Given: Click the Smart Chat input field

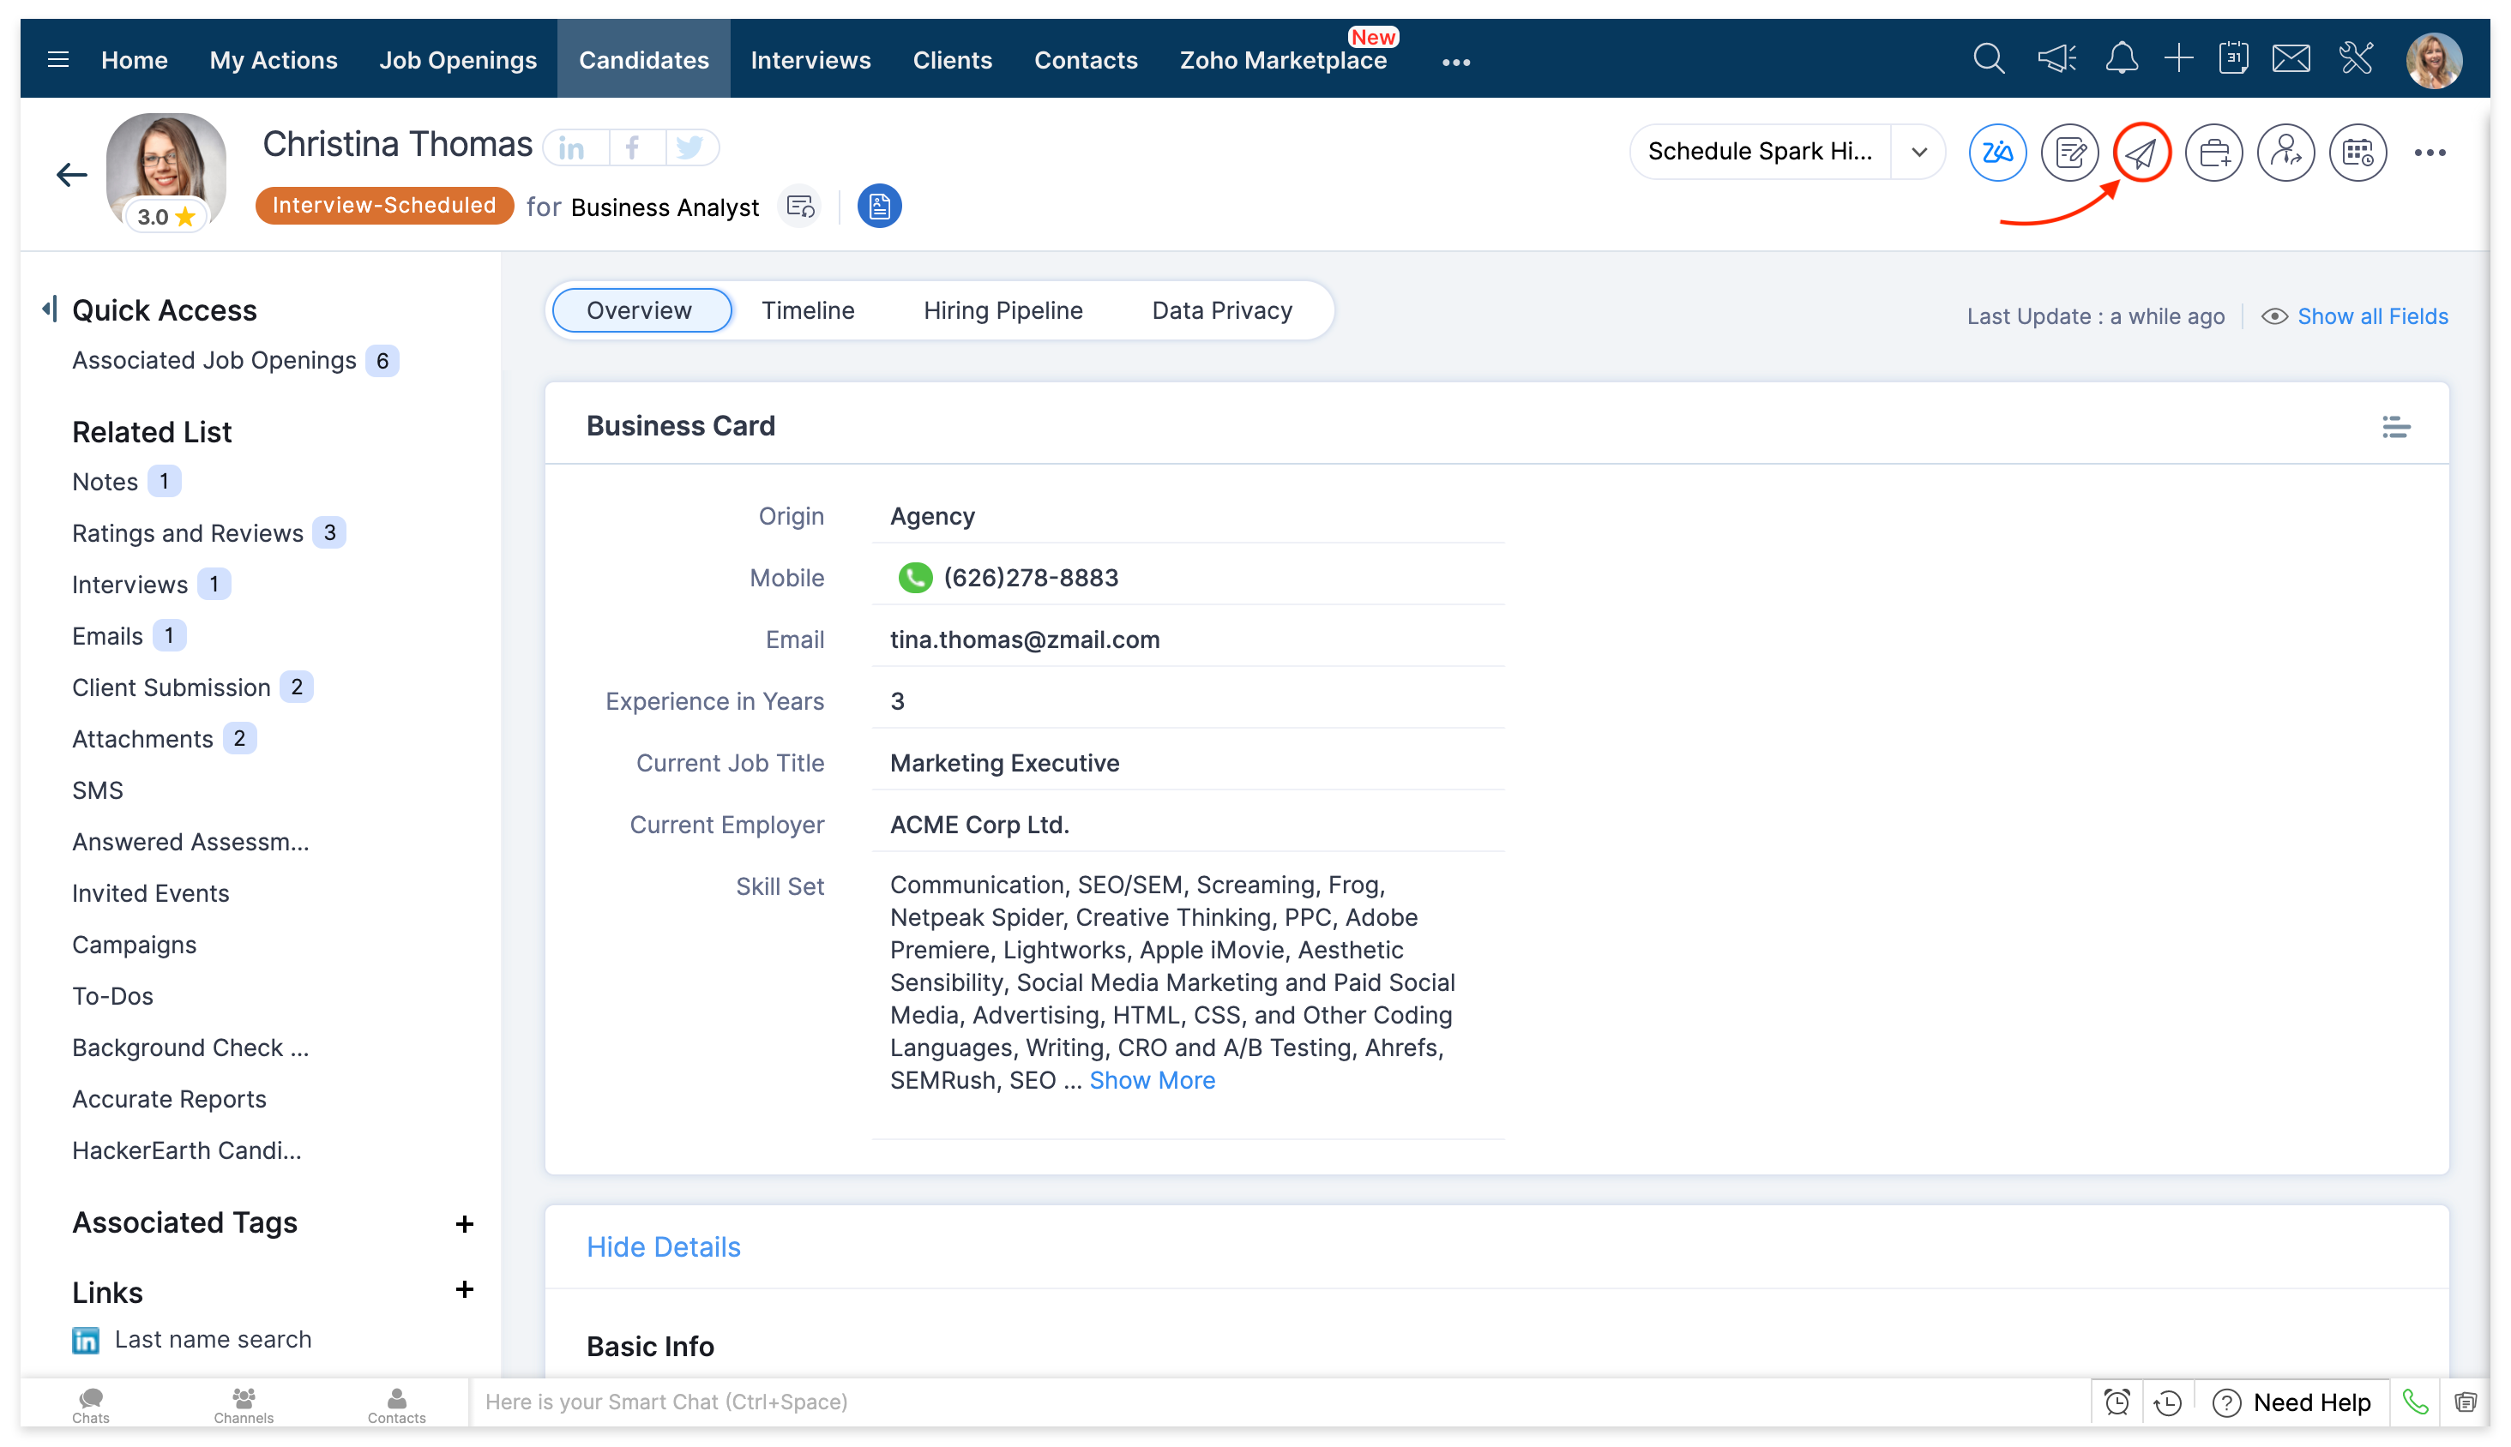Looking at the screenshot, I should [1273, 1402].
